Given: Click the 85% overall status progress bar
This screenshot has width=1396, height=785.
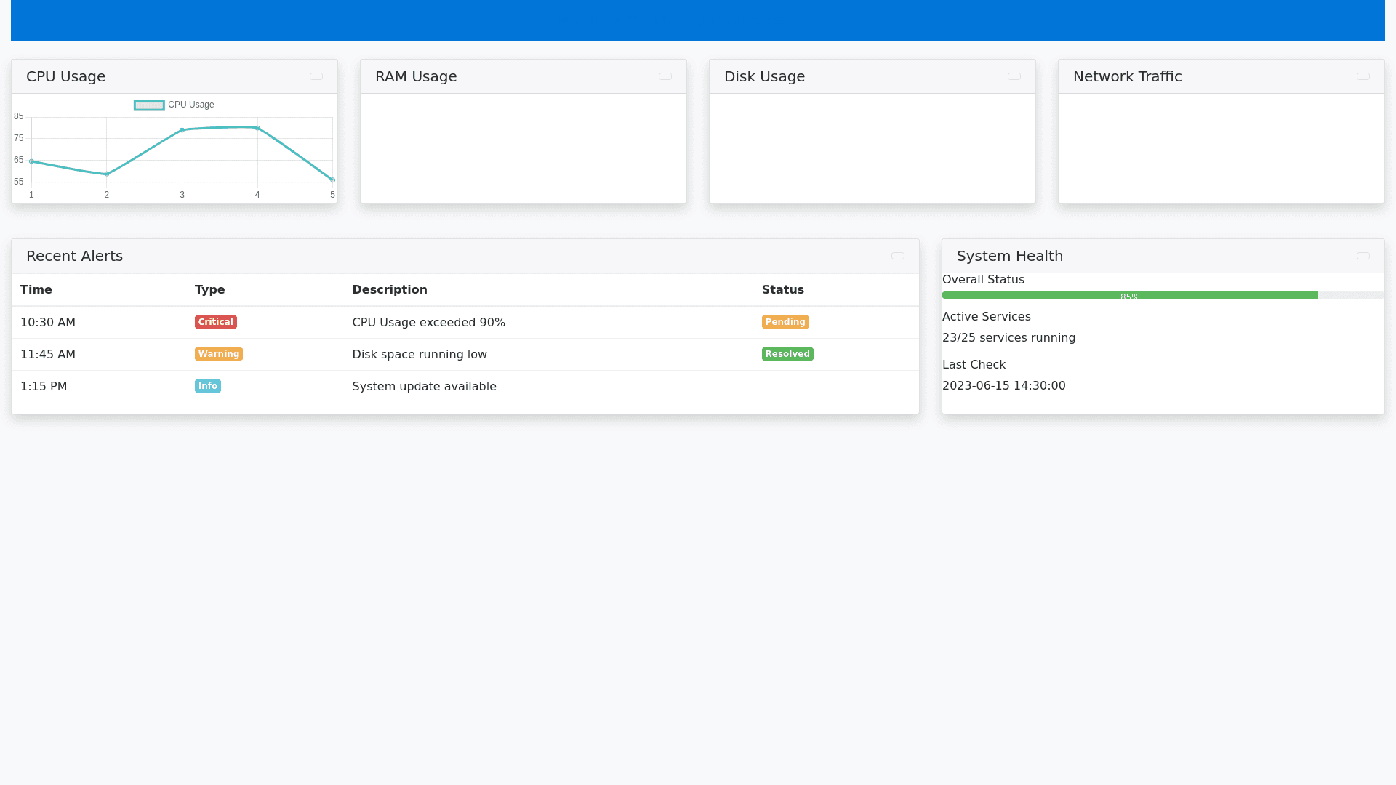Looking at the screenshot, I should pos(1130,295).
